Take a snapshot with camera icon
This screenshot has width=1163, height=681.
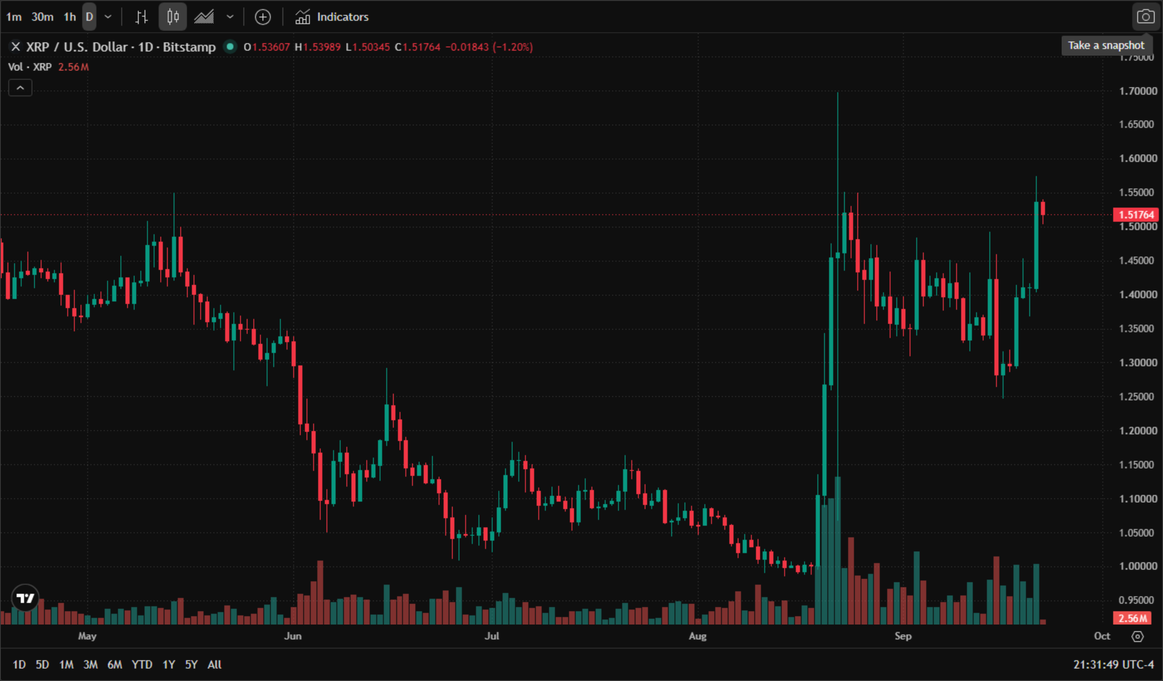coord(1146,17)
